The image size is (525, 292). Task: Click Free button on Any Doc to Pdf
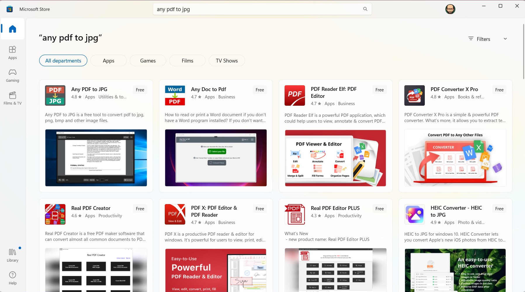tap(260, 90)
